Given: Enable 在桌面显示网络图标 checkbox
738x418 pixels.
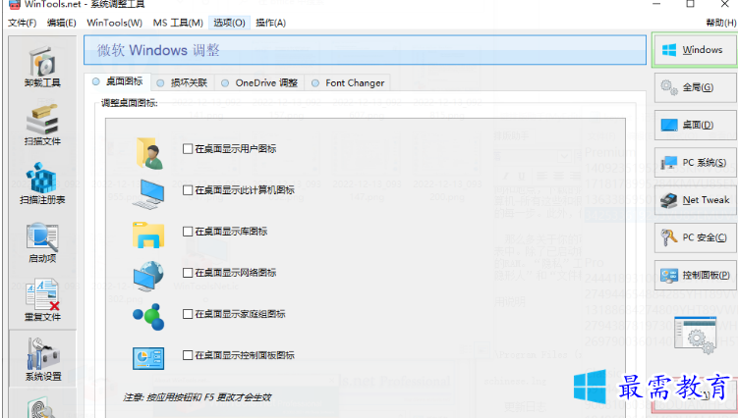Looking at the screenshot, I should (188, 273).
